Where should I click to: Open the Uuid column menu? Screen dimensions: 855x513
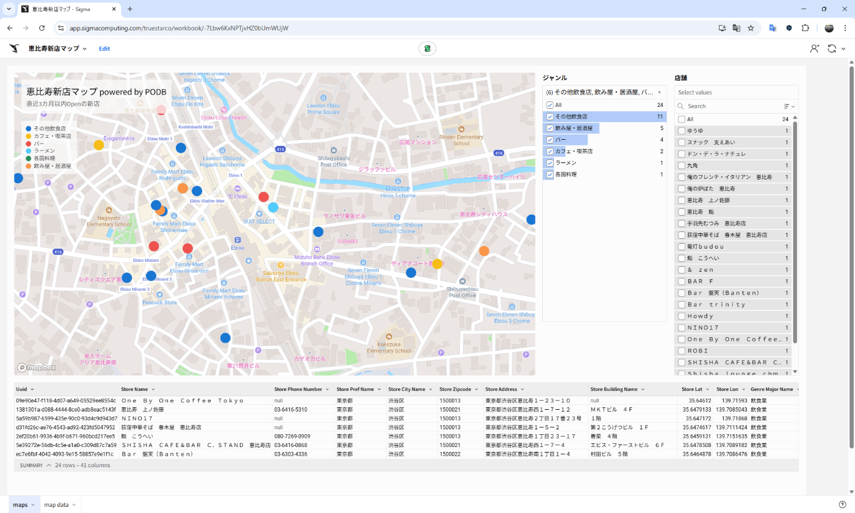[32, 389]
